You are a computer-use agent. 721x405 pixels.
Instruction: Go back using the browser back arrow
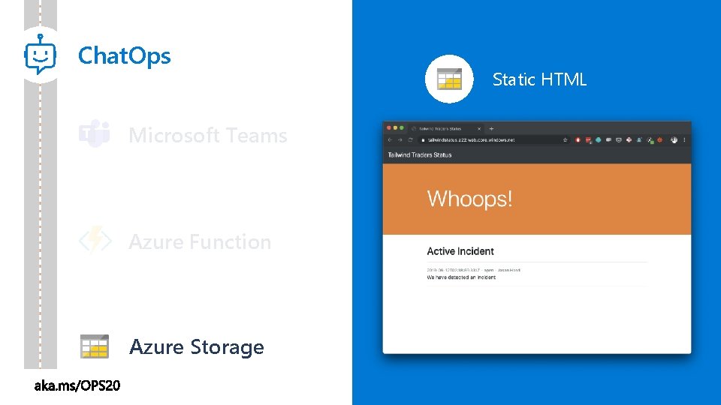click(x=390, y=140)
